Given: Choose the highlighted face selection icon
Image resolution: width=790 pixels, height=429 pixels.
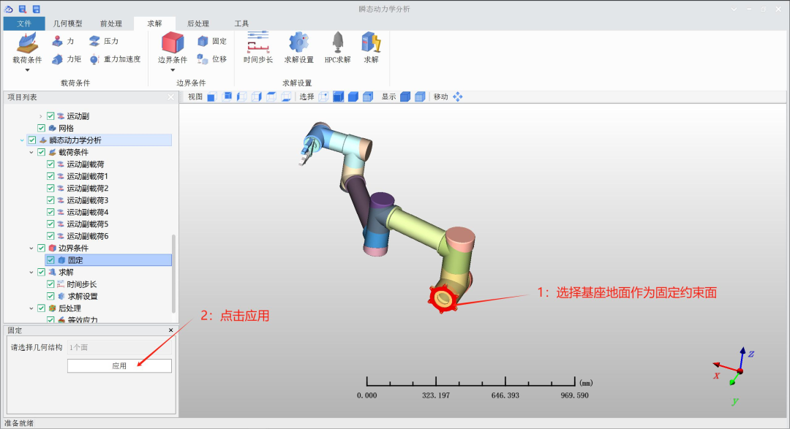Looking at the screenshot, I should click(338, 96).
